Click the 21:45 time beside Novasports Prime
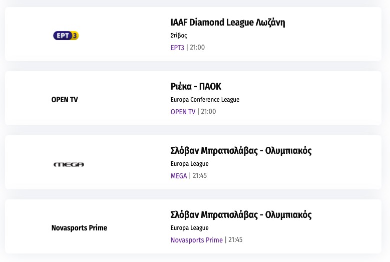The image size is (390, 262). pyautogui.click(x=235, y=240)
